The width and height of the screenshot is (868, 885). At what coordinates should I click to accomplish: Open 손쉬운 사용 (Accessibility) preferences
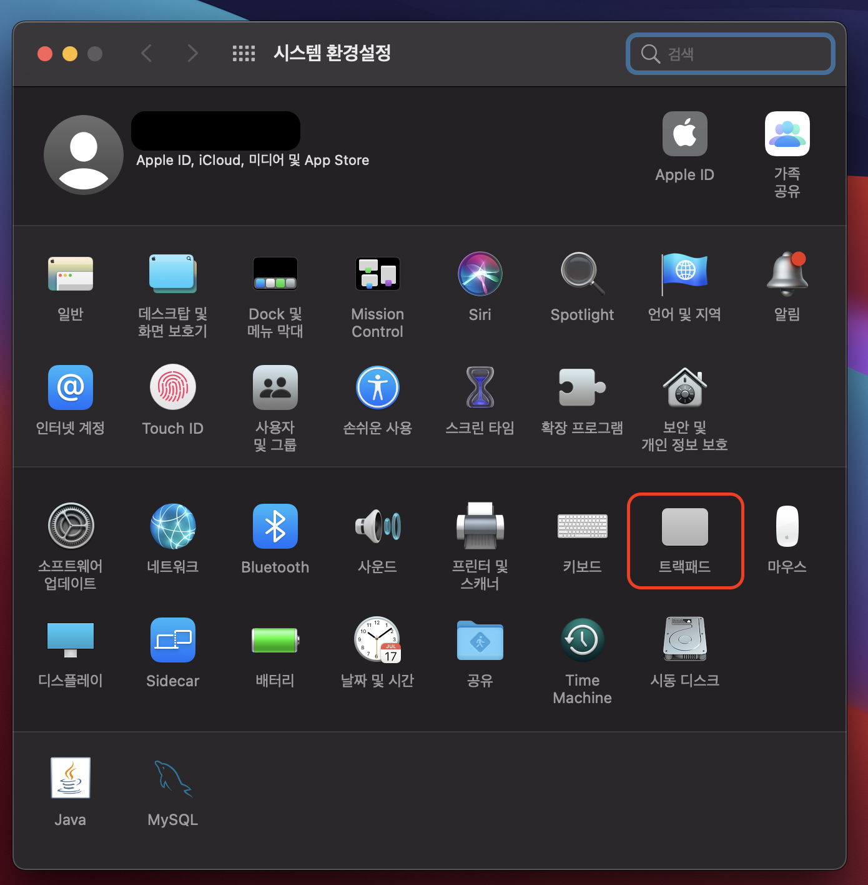(378, 387)
